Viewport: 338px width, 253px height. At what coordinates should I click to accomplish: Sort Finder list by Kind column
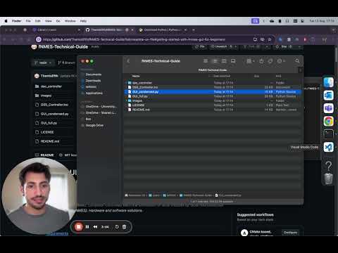278,76
